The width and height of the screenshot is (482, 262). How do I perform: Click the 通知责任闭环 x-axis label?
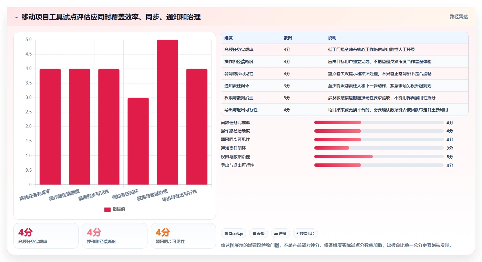(x=125, y=195)
